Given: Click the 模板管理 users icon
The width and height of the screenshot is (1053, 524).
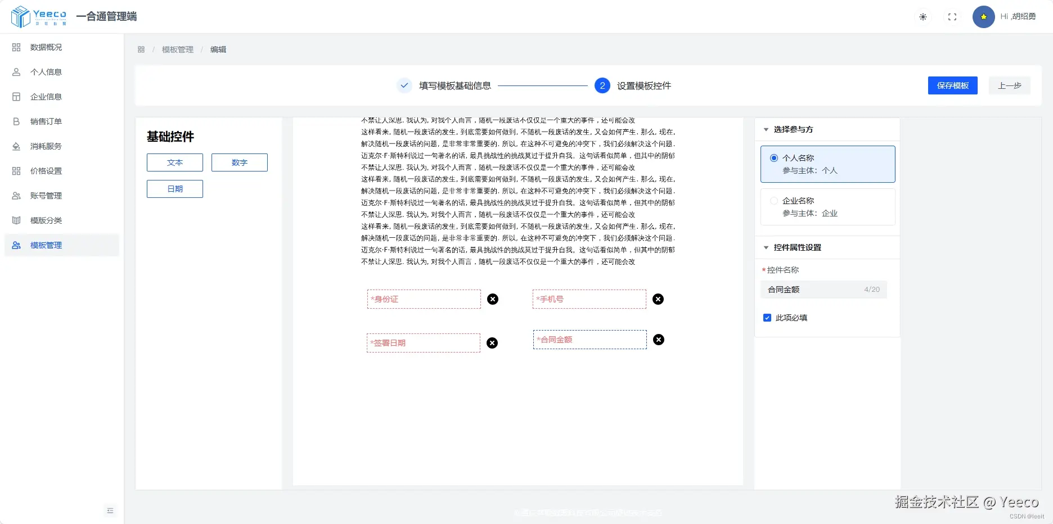Looking at the screenshot, I should tap(16, 245).
